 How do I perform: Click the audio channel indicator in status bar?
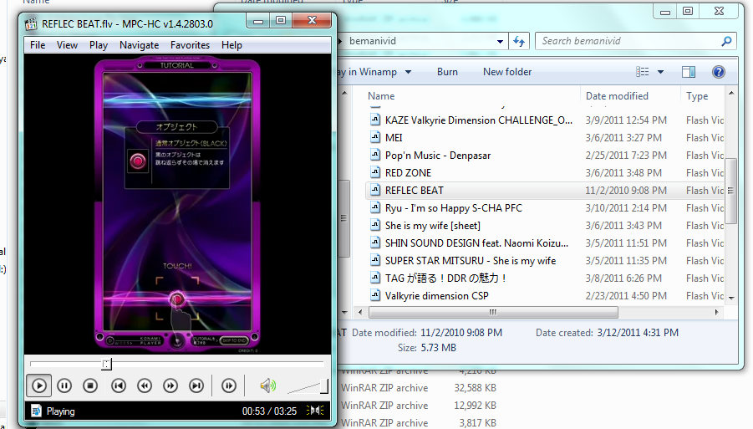pyautogui.click(x=315, y=411)
